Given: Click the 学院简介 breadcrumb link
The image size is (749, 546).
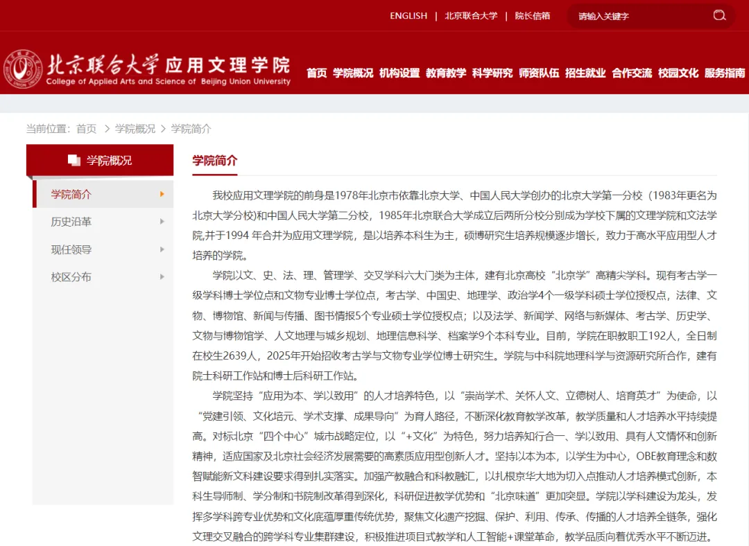Looking at the screenshot, I should click(x=191, y=129).
